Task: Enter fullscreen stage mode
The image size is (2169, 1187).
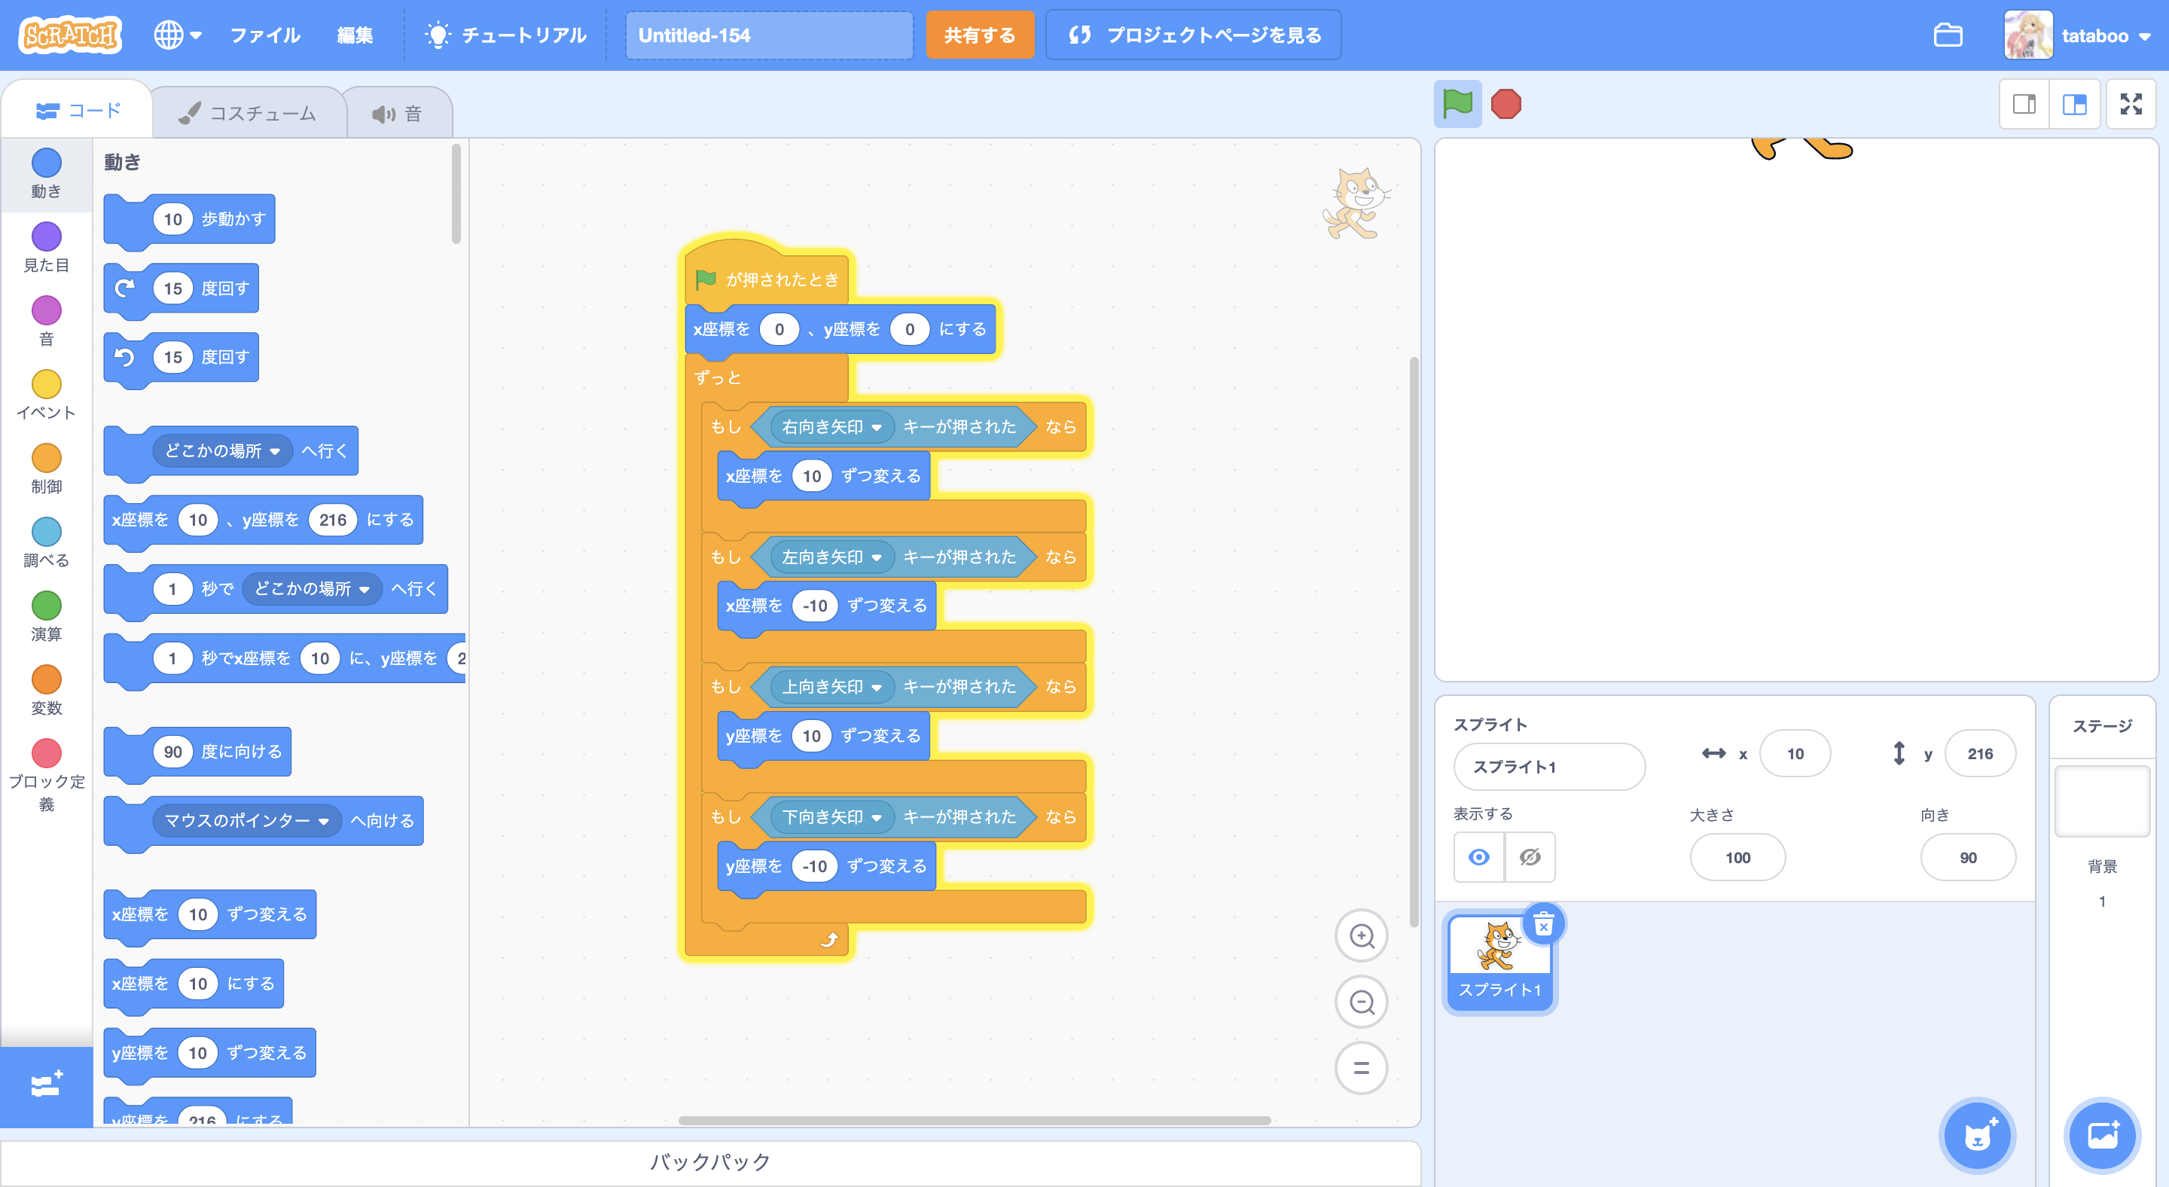Action: 2131,105
